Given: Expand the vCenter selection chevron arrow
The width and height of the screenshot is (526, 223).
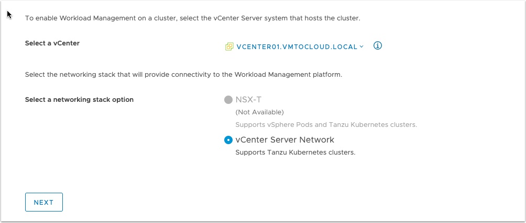Looking at the screenshot, I should (361, 46).
